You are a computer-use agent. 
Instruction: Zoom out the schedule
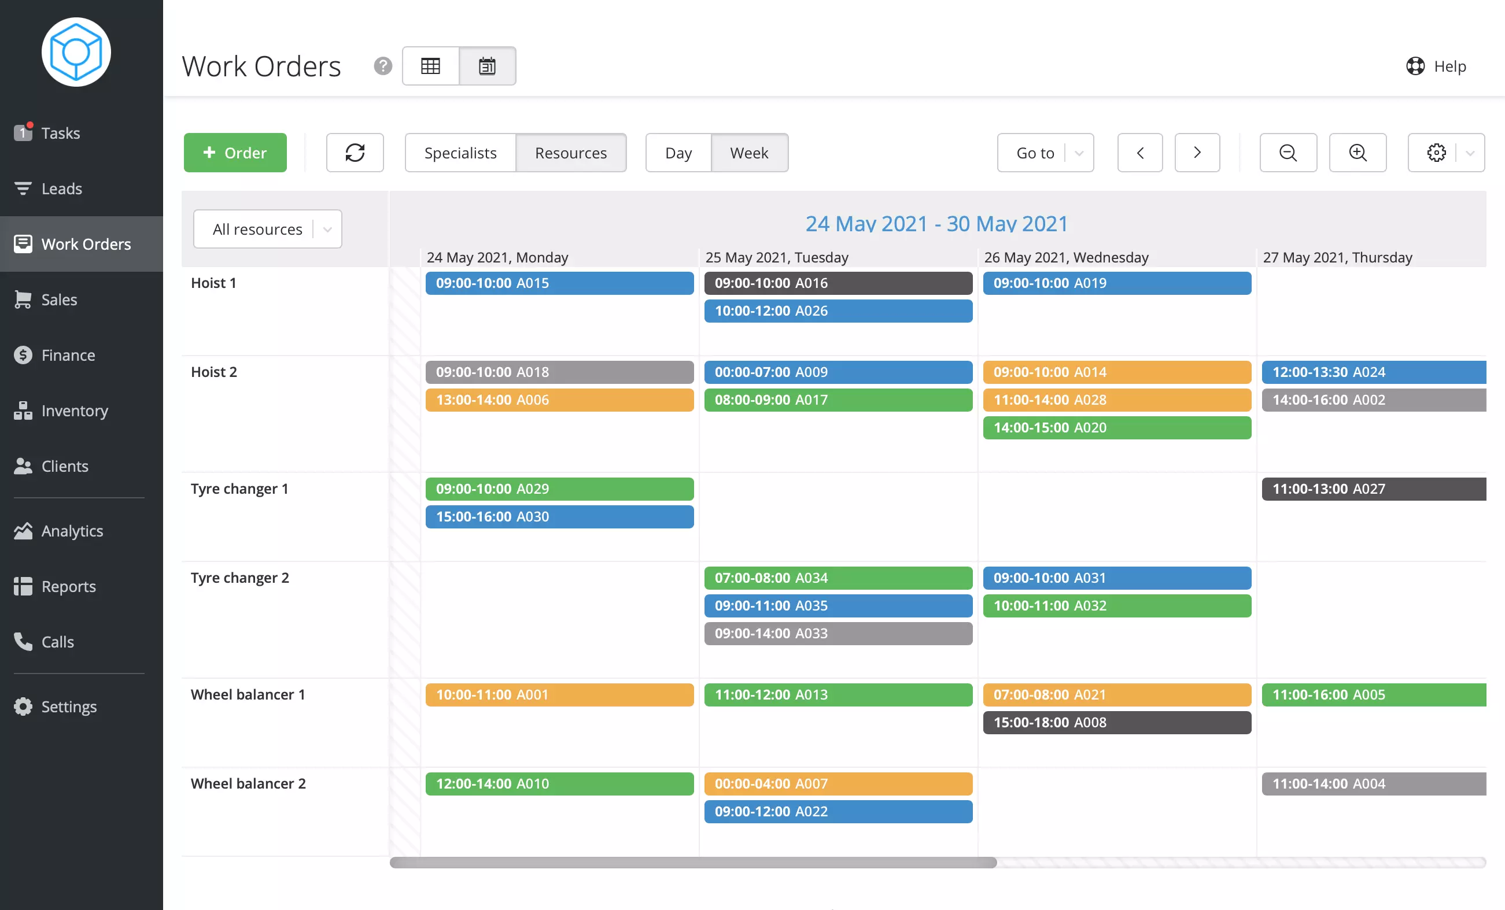pyautogui.click(x=1288, y=153)
